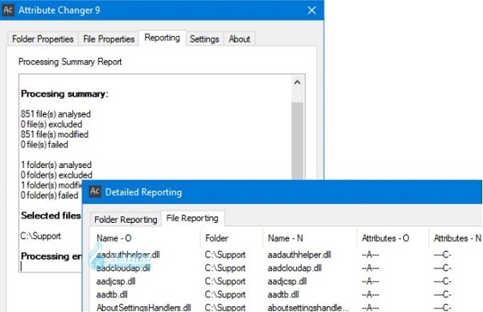483x312 pixels.
Task: Click the summary report scrollbar thumb
Action: 297,140
